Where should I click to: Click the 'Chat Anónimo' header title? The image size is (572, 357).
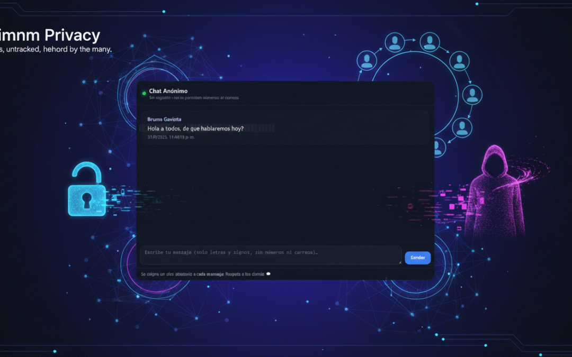click(168, 91)
